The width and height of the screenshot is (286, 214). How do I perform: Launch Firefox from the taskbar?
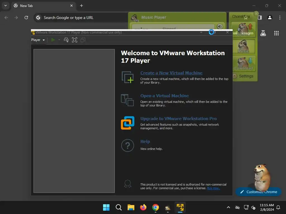(x=143, y=207)
